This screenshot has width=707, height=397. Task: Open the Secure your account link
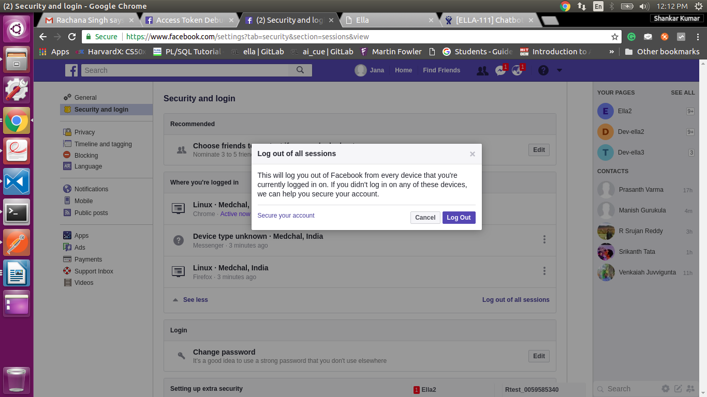click(x=286, y=216)
